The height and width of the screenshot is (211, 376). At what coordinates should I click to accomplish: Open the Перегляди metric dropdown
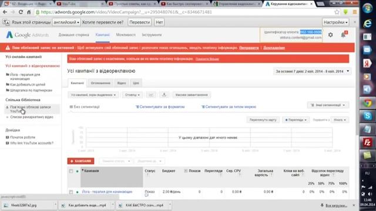coord(296,120)
